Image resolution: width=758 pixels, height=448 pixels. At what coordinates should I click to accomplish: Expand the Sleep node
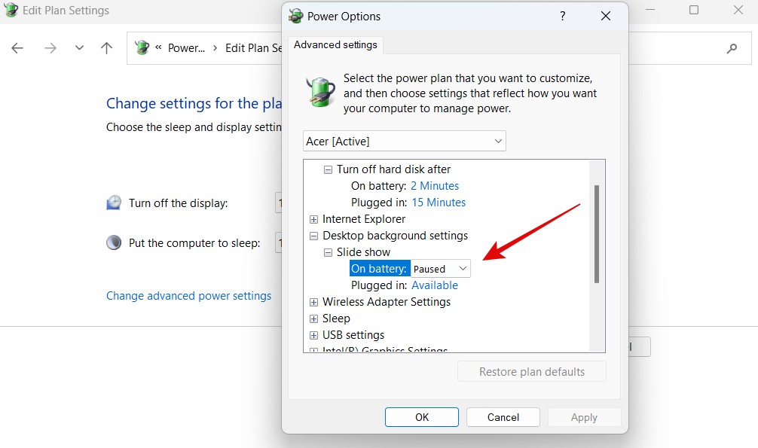click(x=313, y=319)
